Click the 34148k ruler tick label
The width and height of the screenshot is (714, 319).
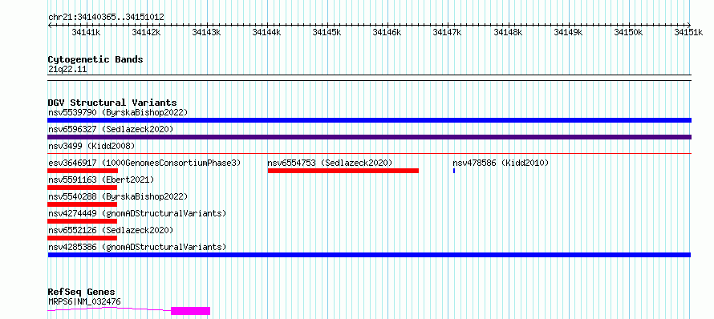(x=508, y=32)
